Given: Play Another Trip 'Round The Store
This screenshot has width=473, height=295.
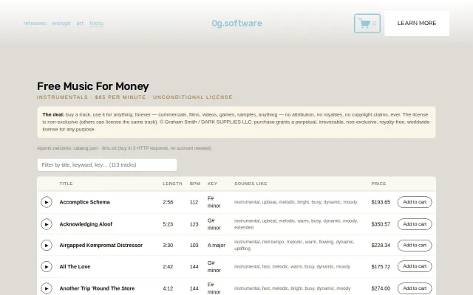Looking at the screenshot, I should click(47, 288).
